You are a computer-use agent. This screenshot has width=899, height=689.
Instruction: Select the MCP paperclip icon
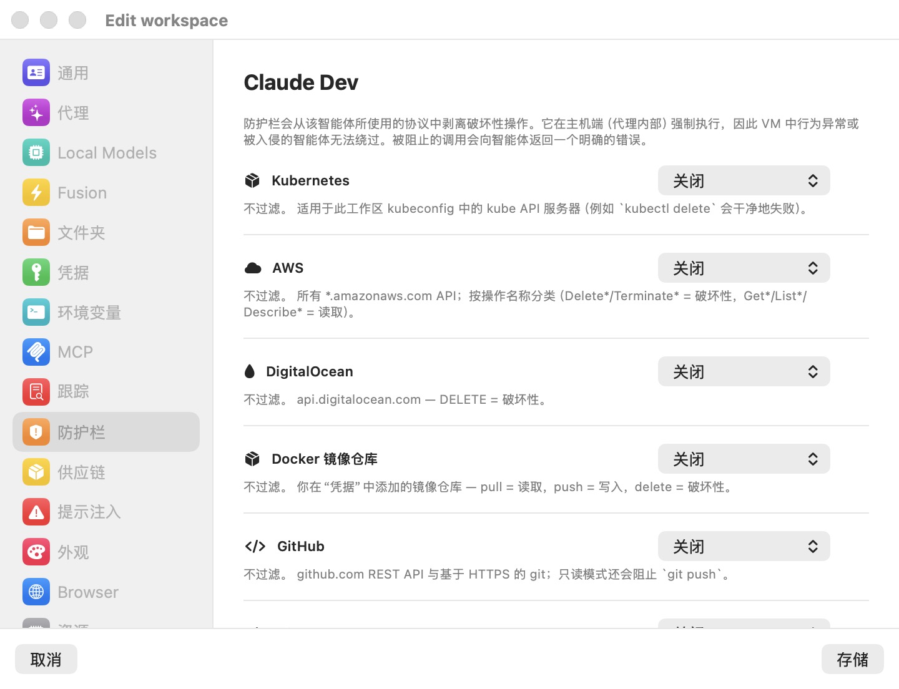pyautogui.click(x=36, y=352)
